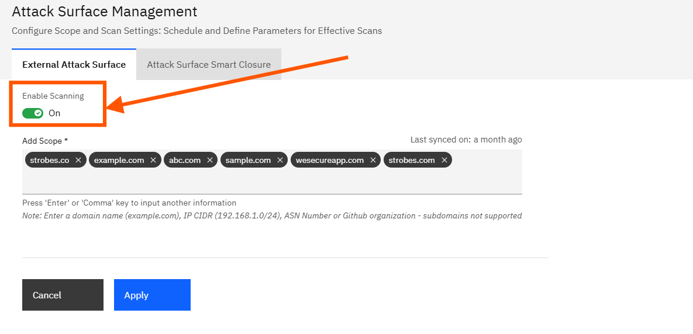Remove the strobes.com scope tag

(x=444, y=160)
